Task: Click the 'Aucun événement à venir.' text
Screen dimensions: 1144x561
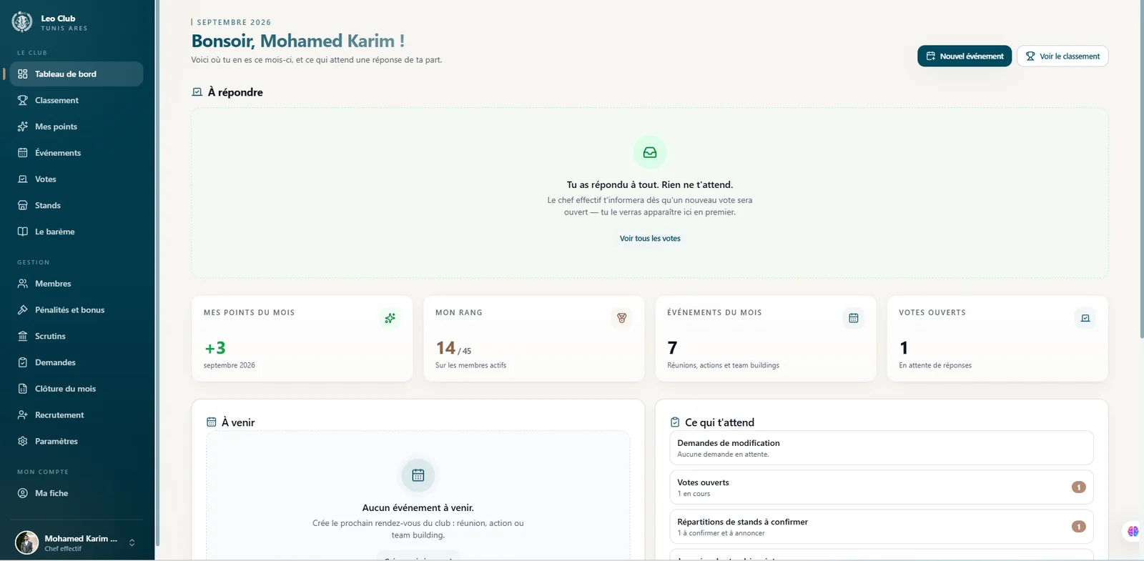Action: coord(418,508)
